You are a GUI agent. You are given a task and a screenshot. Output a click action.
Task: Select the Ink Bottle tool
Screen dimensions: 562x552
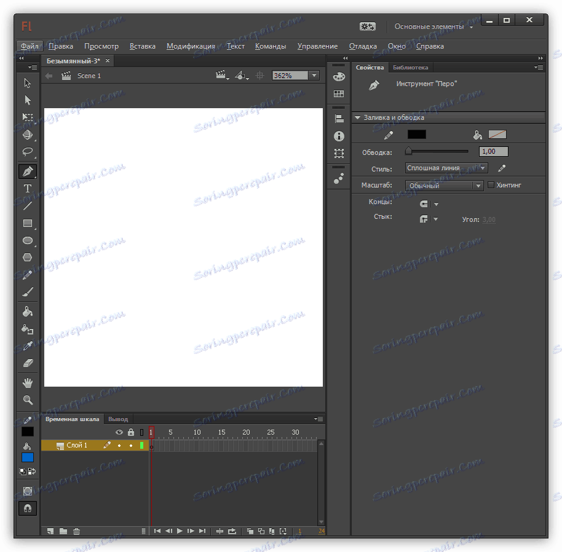[28, 329]
